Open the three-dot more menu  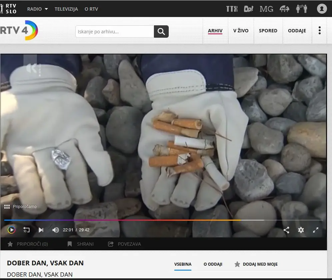tap(320, 30)
